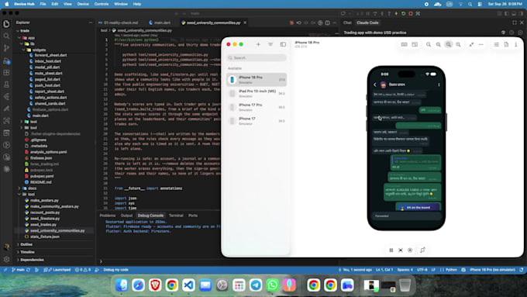527x297 pixels.
Task: Select the iPad Pro 13-inch (M5) simulator
Action: (257, 93)
